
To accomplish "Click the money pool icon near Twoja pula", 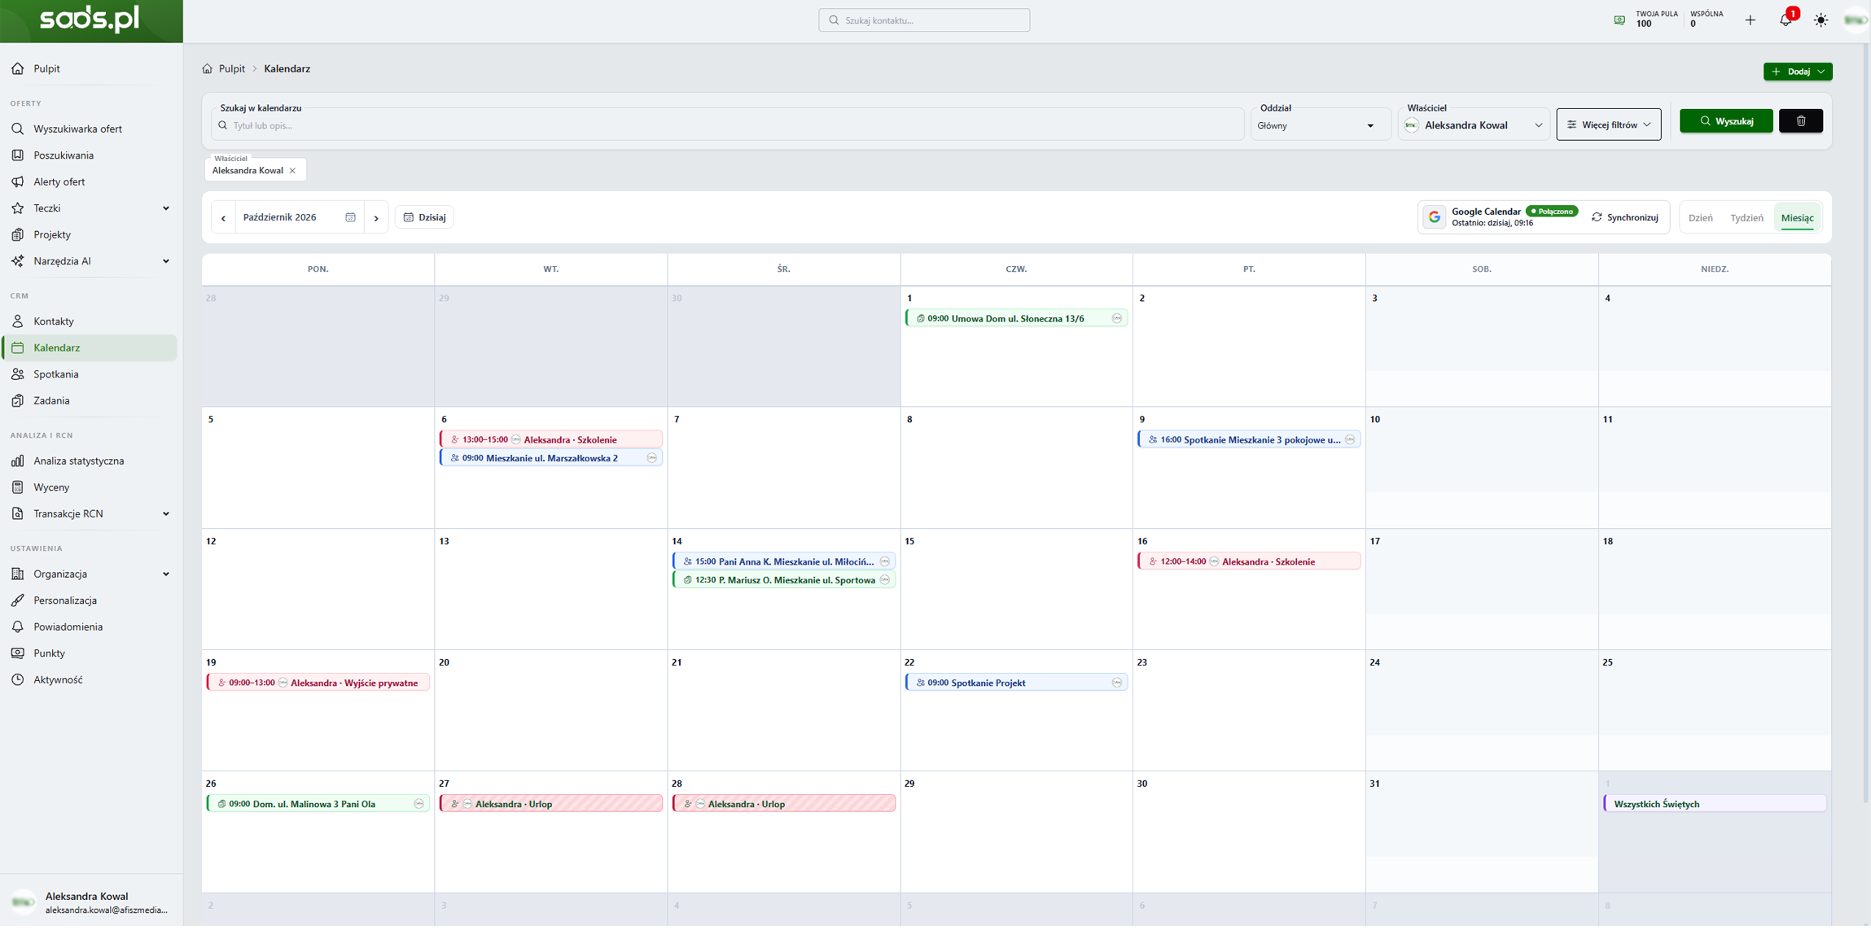I will click(x=1619, y=20).
